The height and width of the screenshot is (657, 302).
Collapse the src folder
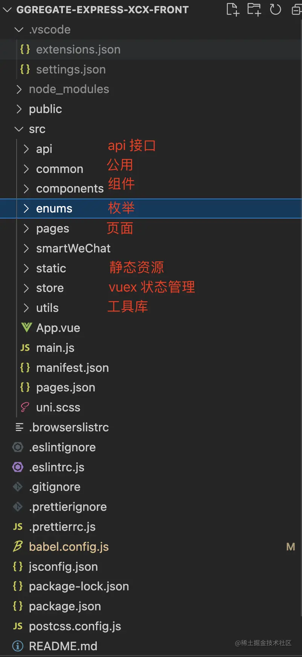37,129
